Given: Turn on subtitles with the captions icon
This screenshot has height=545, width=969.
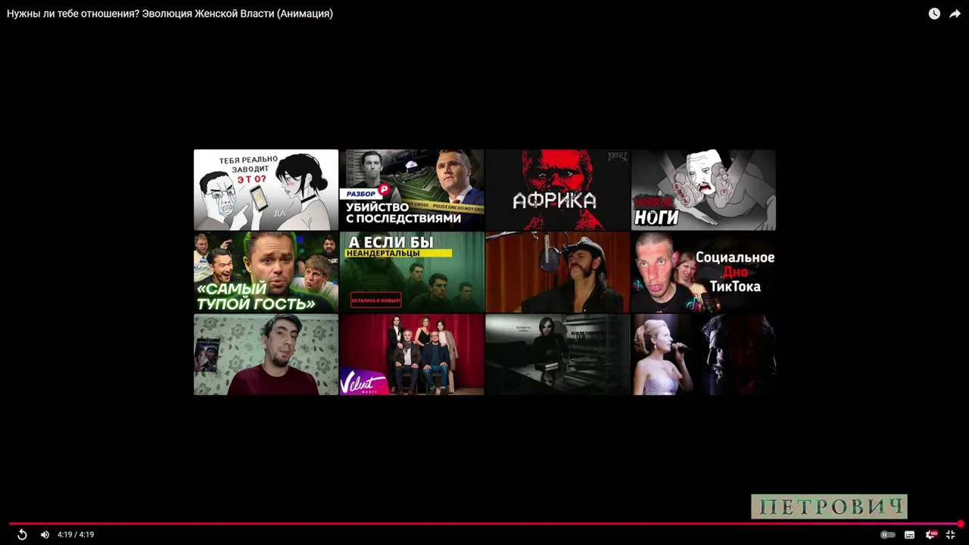Looking at the screenshot, I should coord(909,534).
